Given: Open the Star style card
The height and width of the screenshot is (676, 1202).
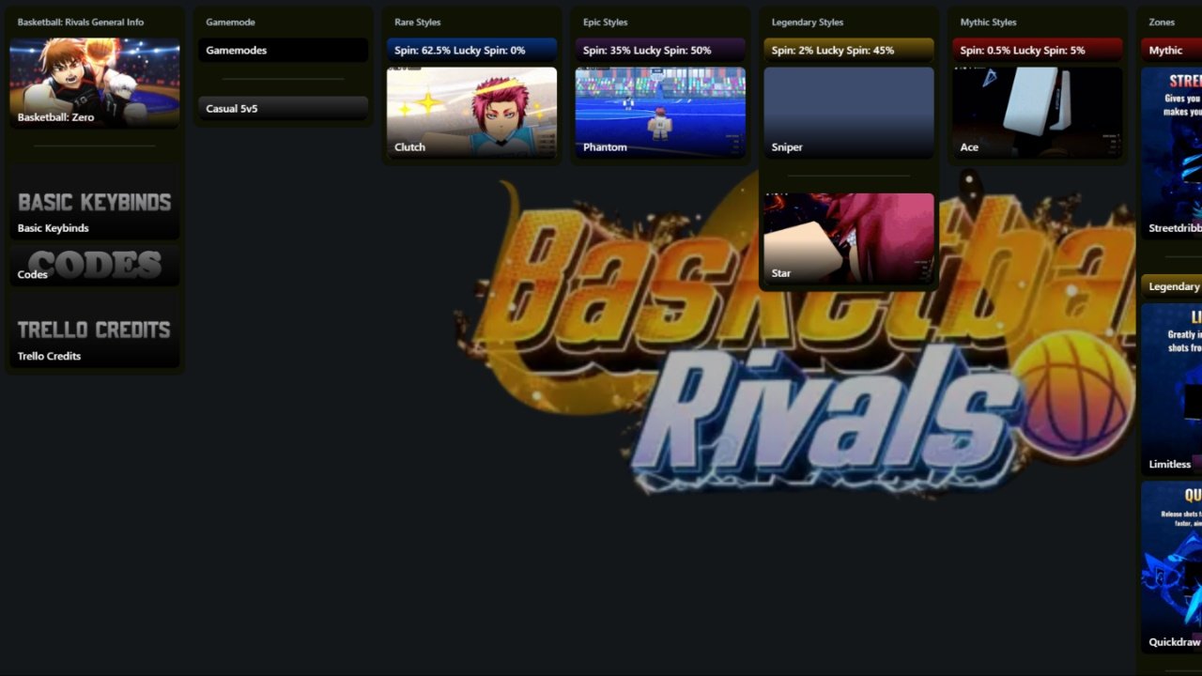Looking at the screenshot, I should 849,238.
